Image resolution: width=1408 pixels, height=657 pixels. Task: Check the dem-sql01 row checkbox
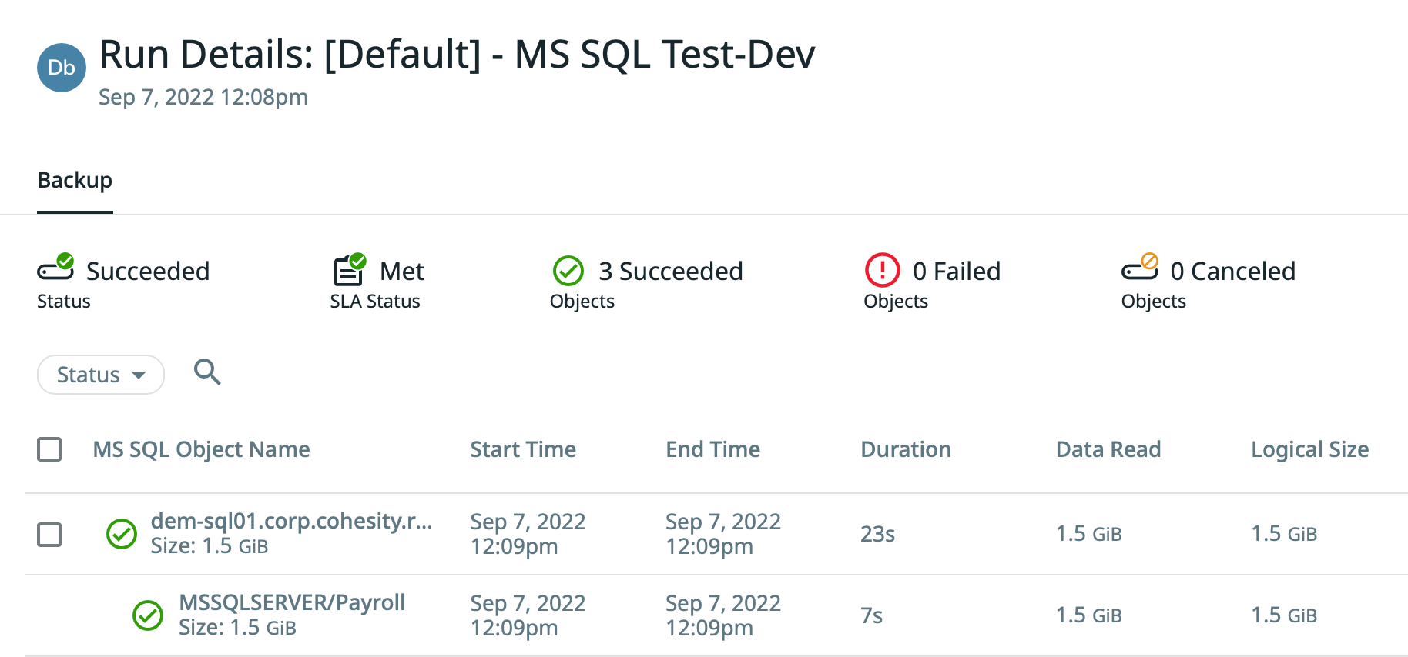pos(49,534)
